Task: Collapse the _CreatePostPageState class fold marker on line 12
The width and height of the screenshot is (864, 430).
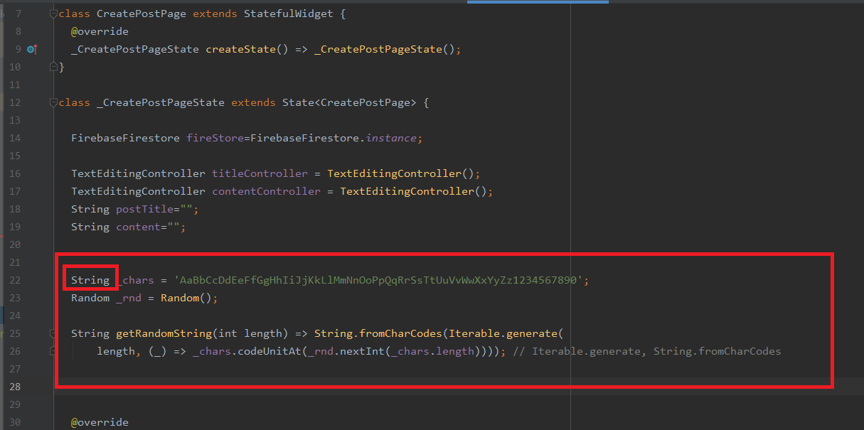Action: (x=53, y=102)
